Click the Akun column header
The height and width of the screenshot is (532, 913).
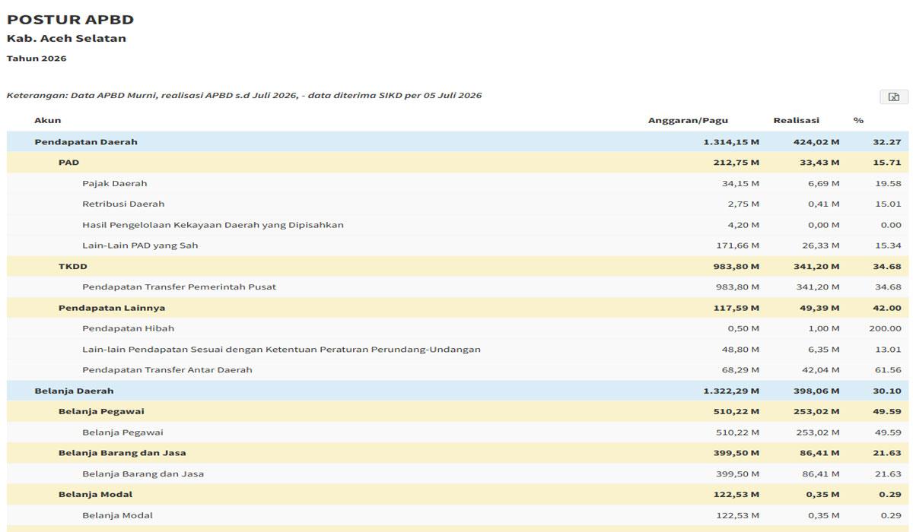pos(47,120)
